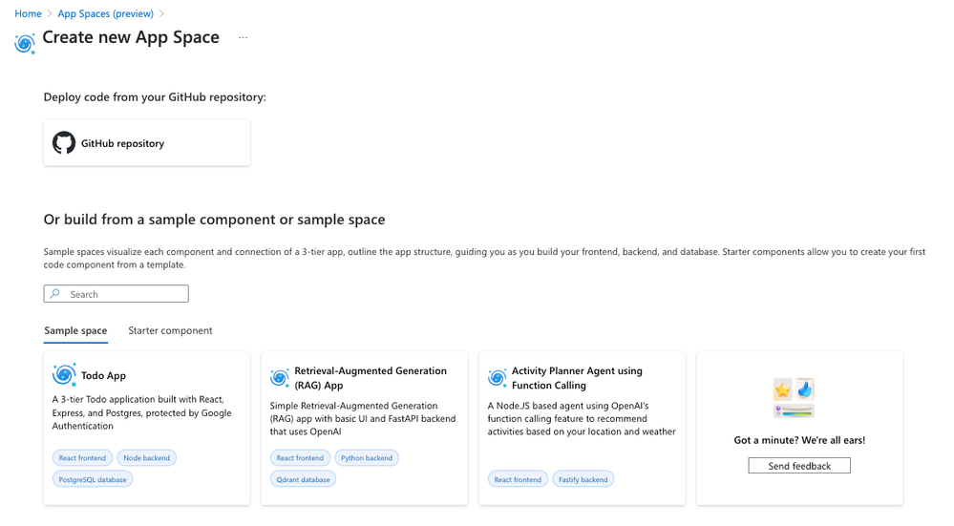Viewport: 954px width, 526px height.
Task: Click the magnifier icon in search box
Action: 55,294
